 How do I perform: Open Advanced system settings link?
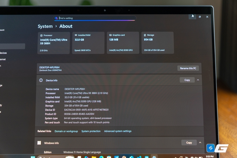click(118, 131)
